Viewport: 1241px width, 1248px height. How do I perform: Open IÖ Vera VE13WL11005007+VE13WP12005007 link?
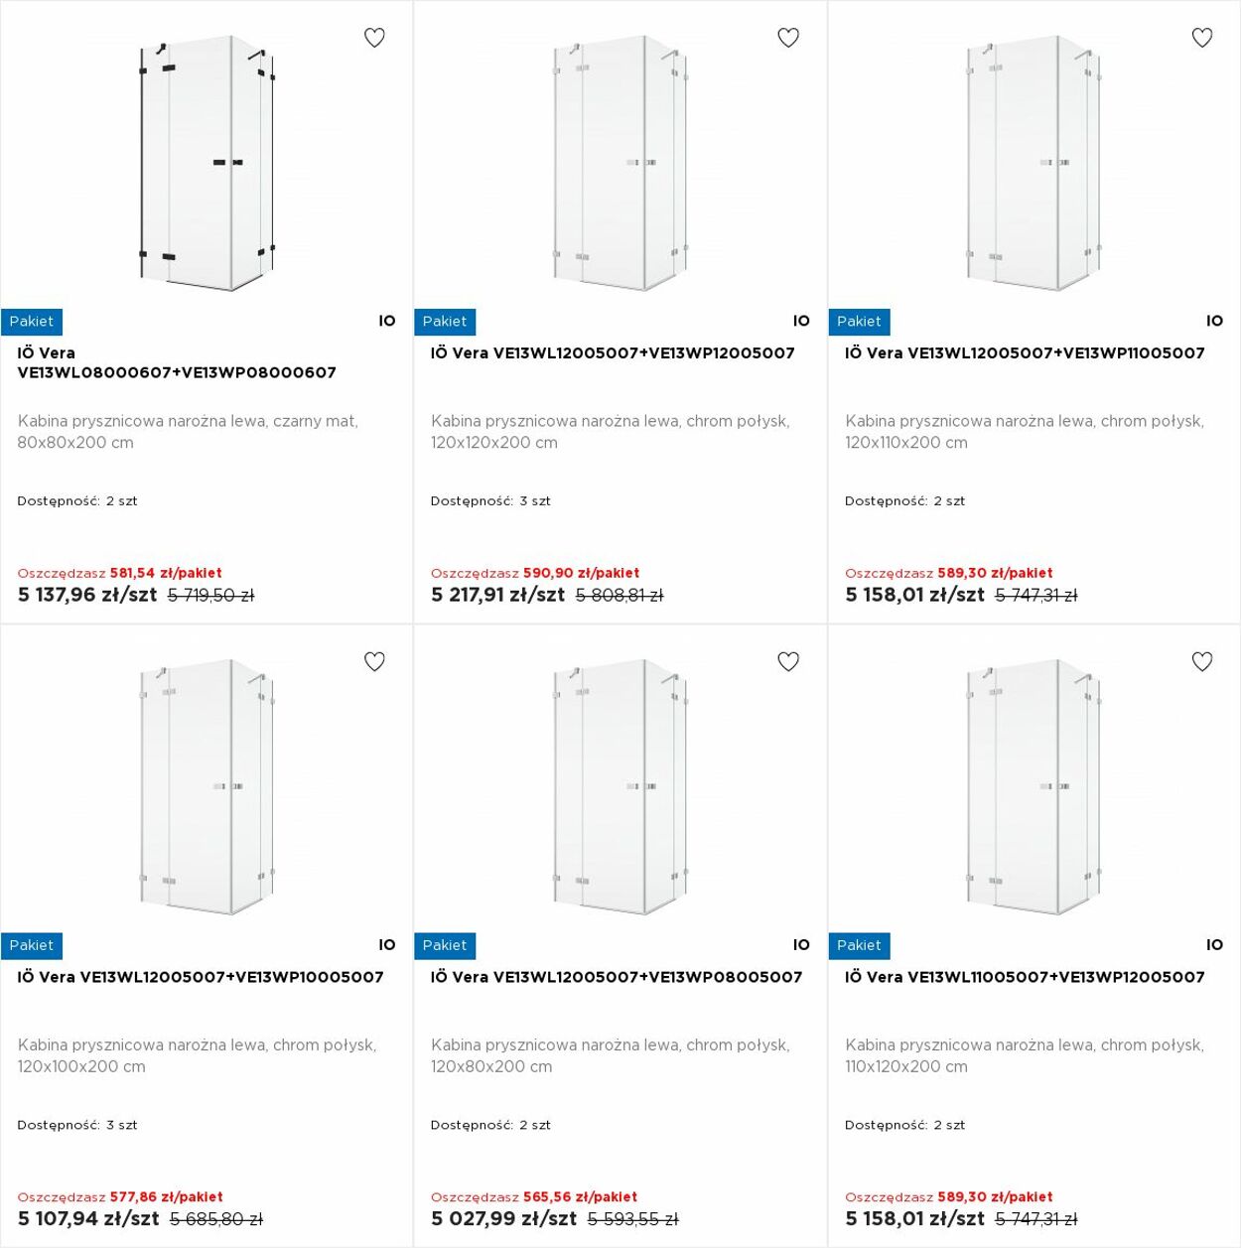click(x=1025, y=977)
